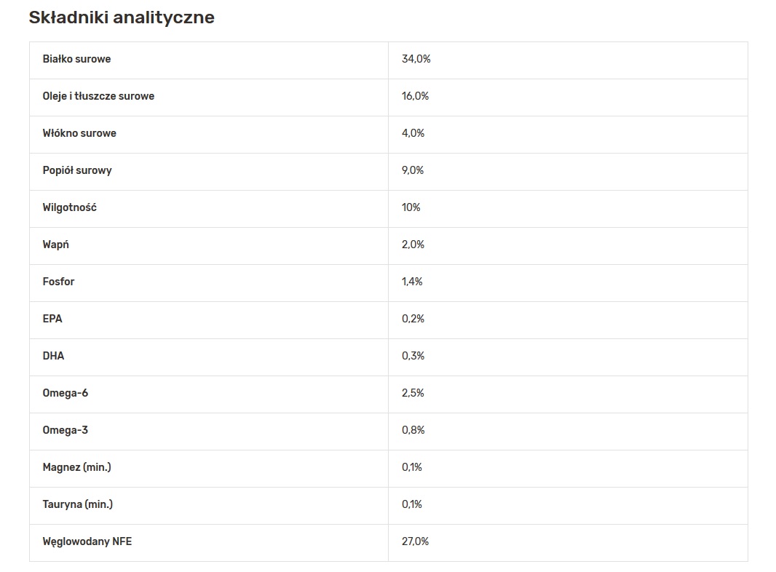Click the "Omega-6" label cell
Viewport: 776px width, 572px height.
66,393
